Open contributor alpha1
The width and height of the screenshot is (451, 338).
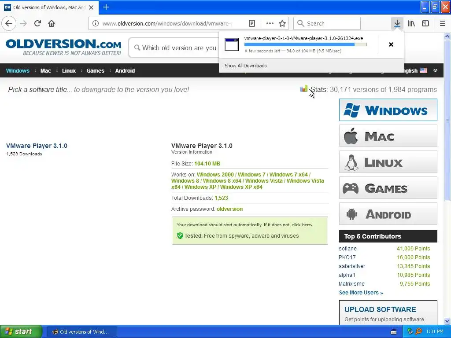[x=347, y=275]
